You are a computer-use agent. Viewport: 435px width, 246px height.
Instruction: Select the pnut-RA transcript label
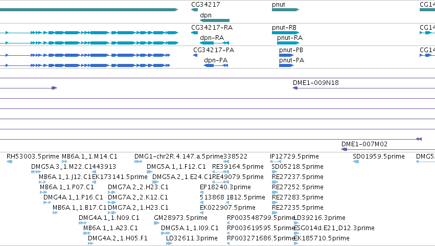click(x=290, y=38)
